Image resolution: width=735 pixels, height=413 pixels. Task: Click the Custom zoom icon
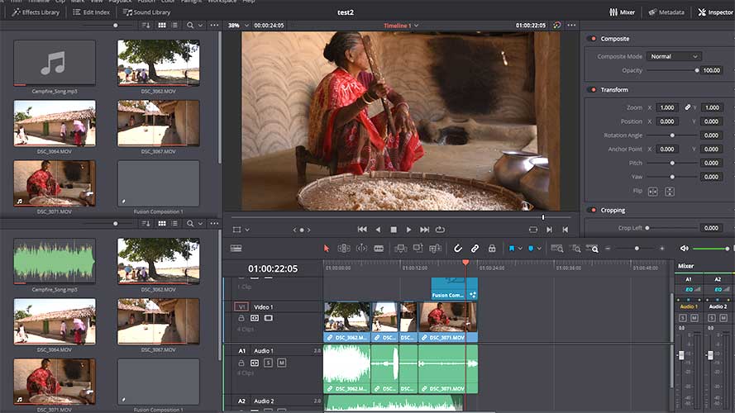pos(592,248)
